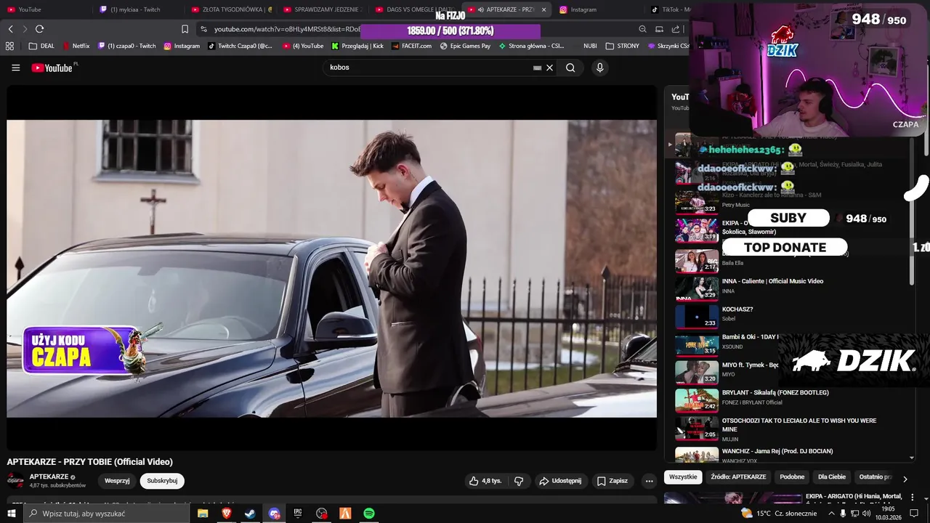Open the FACEIT.com bookmark
This screenshot has height=523, width=930.
point(412,46)
